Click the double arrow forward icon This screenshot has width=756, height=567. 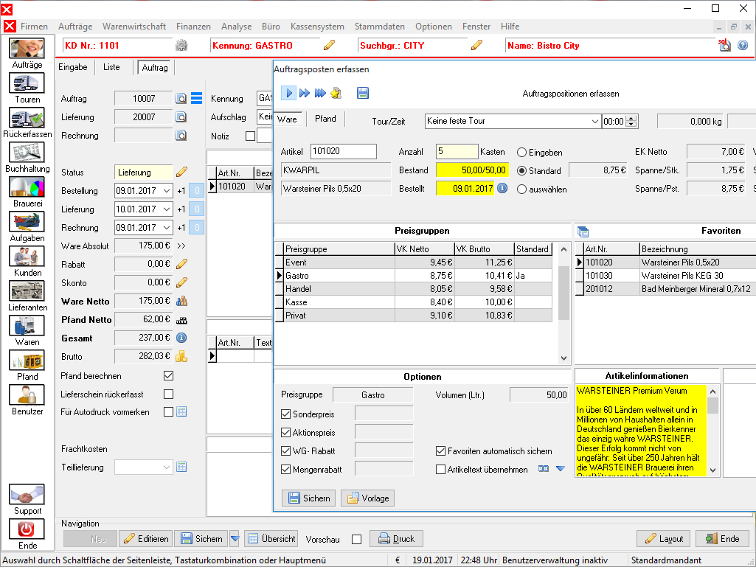[304, 93]
